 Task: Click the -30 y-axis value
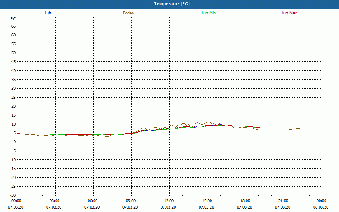(x=13, y=195)
